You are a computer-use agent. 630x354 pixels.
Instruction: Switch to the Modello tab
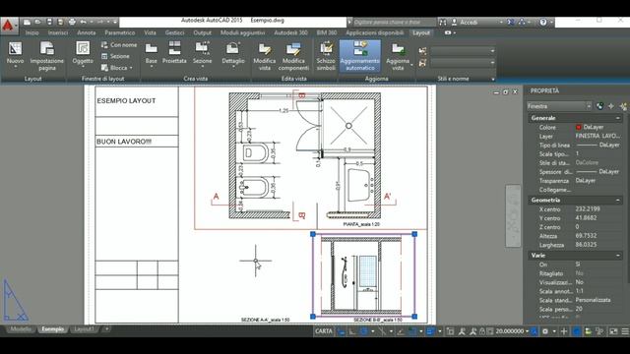(21, 329)
